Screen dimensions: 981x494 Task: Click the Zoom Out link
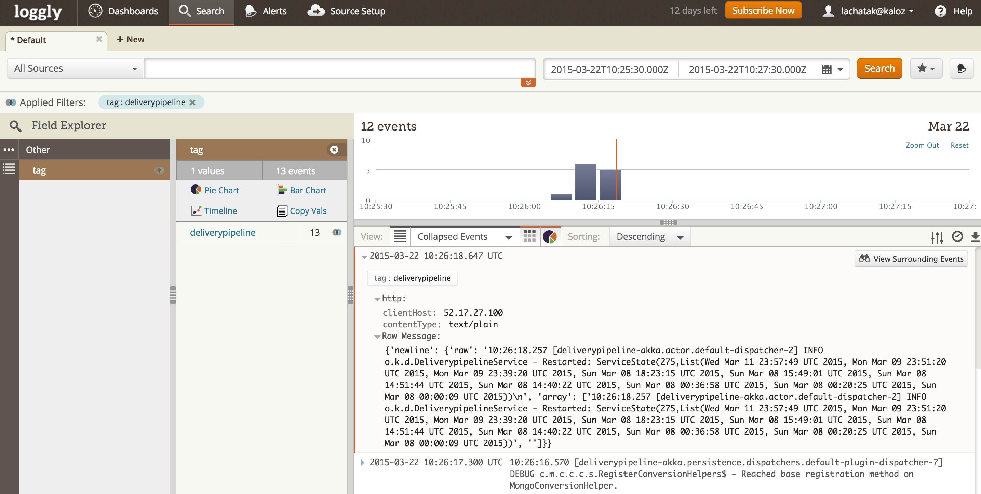pyautogui.click(x=922, y=145)
